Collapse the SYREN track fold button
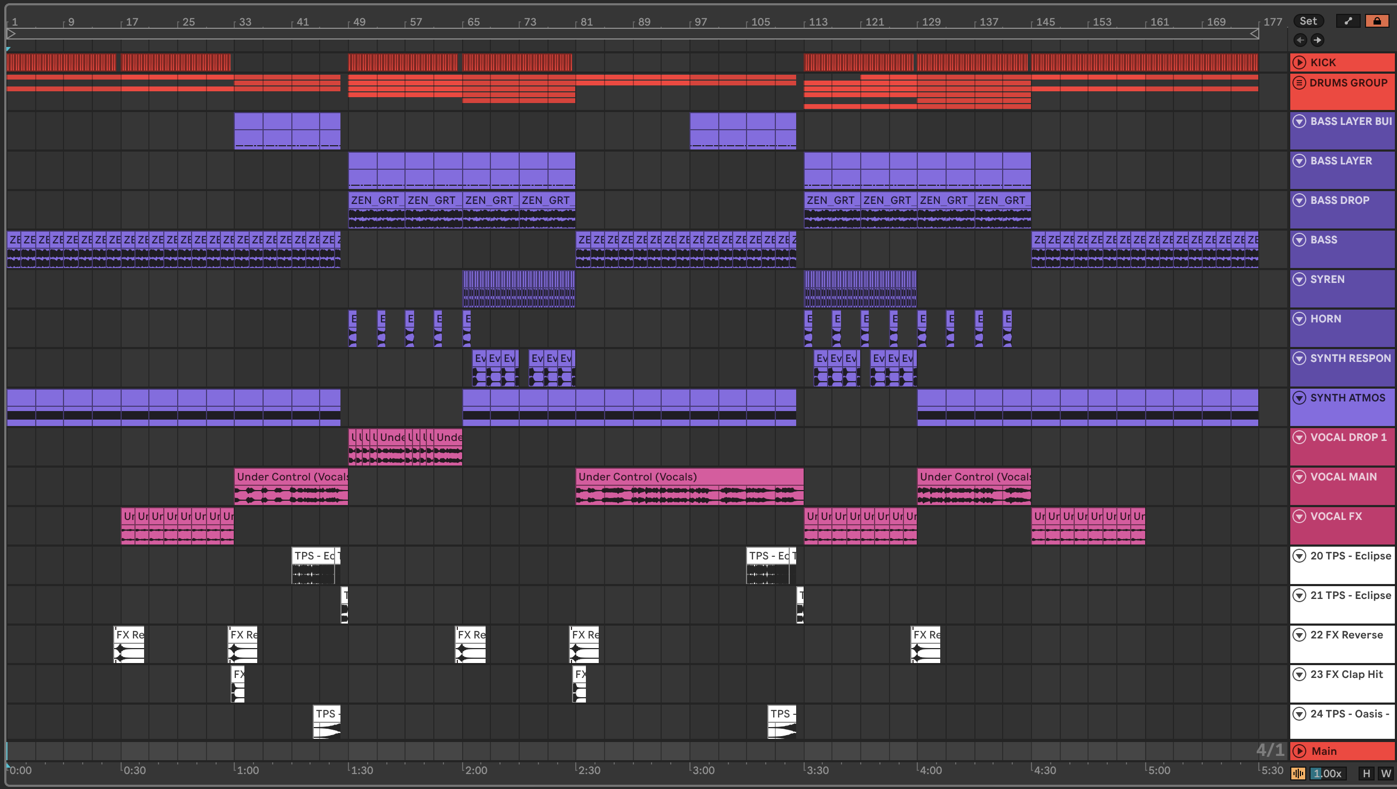The image size is (1397, 789). (1299, 279)
